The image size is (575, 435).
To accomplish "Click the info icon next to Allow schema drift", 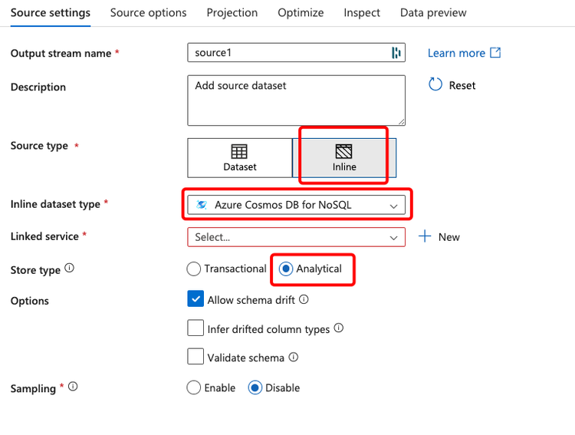I will tap(304, 300).
